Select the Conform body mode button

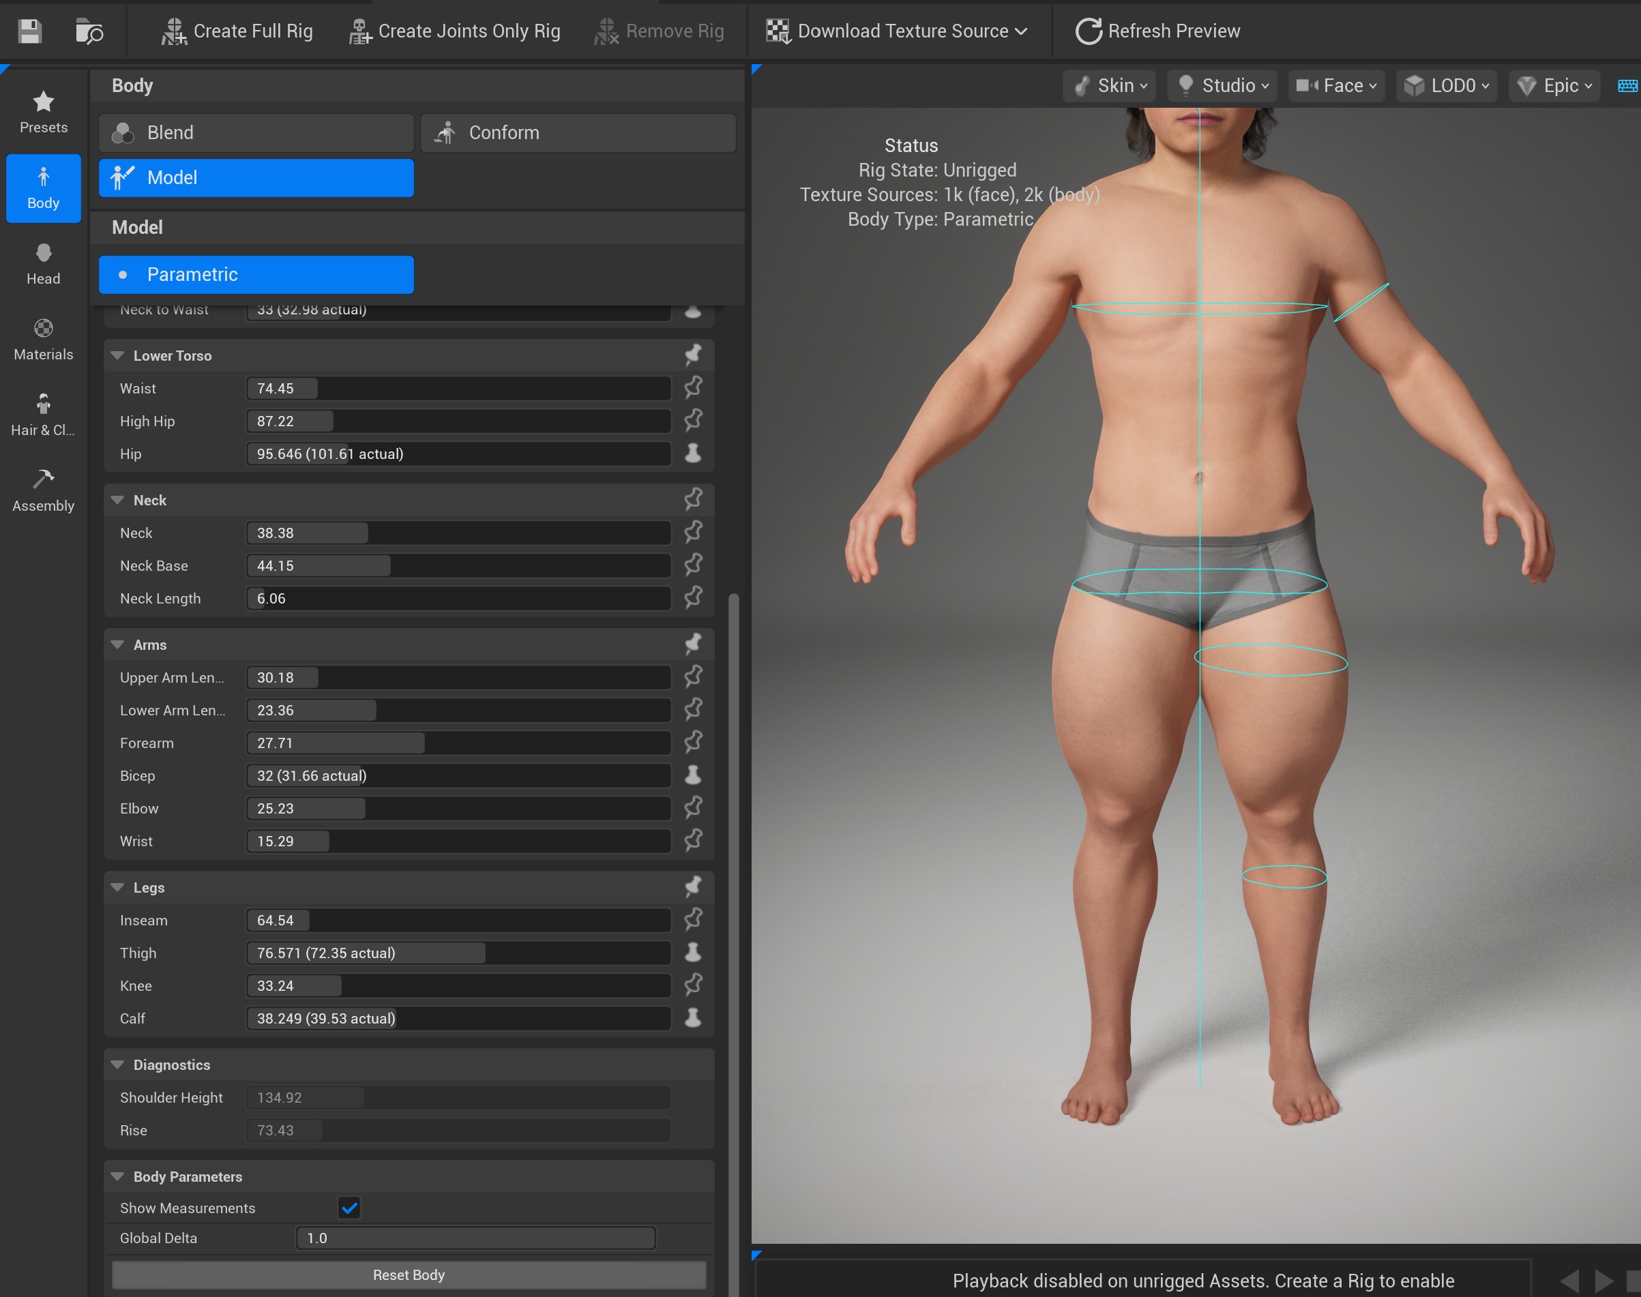coord(578,133)
